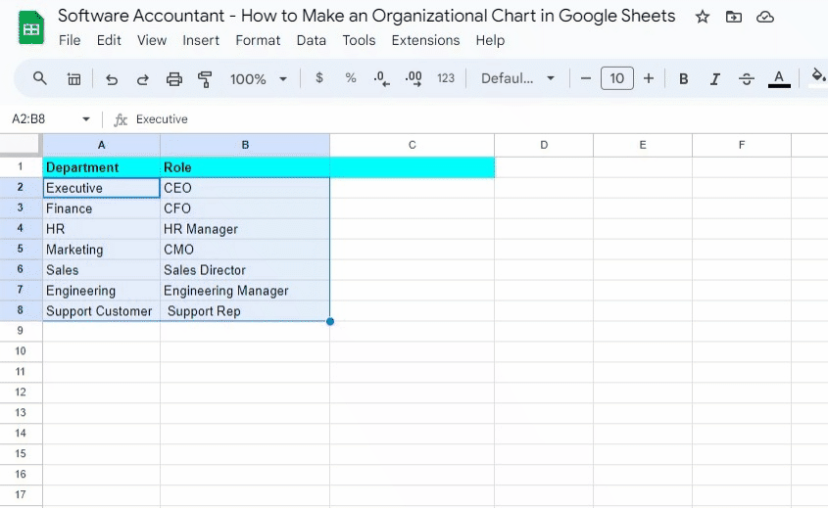Toggle bold formatting
The image size is (828, 508).
[x=684, y=79]
